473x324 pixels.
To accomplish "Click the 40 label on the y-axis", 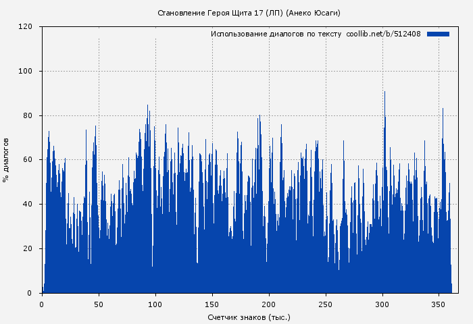I will pos(28,205).
